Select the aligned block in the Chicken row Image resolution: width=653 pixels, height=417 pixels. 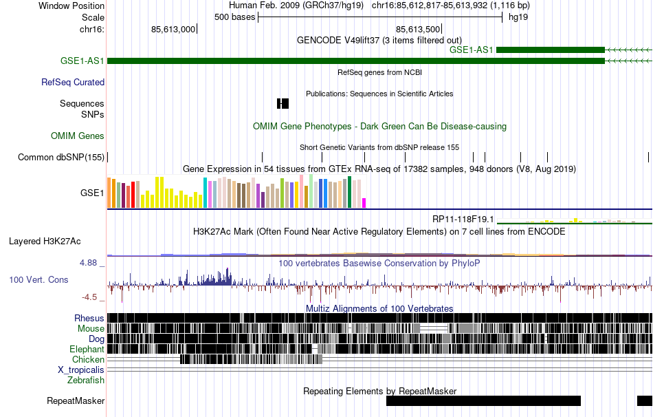[251, 359]
